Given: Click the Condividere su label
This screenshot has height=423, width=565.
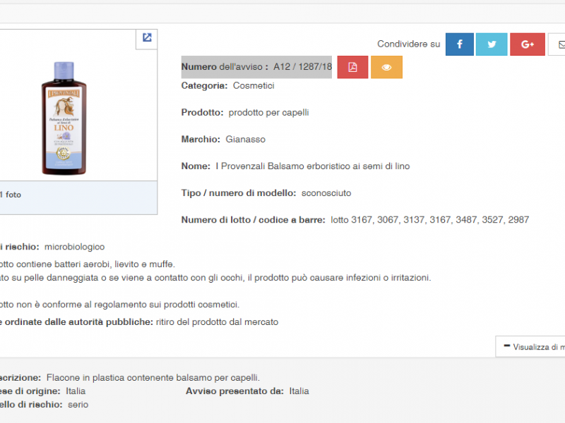Looking at the screenshot, I should 409,44.
